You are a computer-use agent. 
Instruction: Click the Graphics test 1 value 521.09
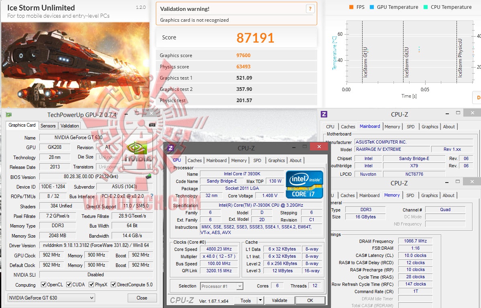click(x=244, y=78)
